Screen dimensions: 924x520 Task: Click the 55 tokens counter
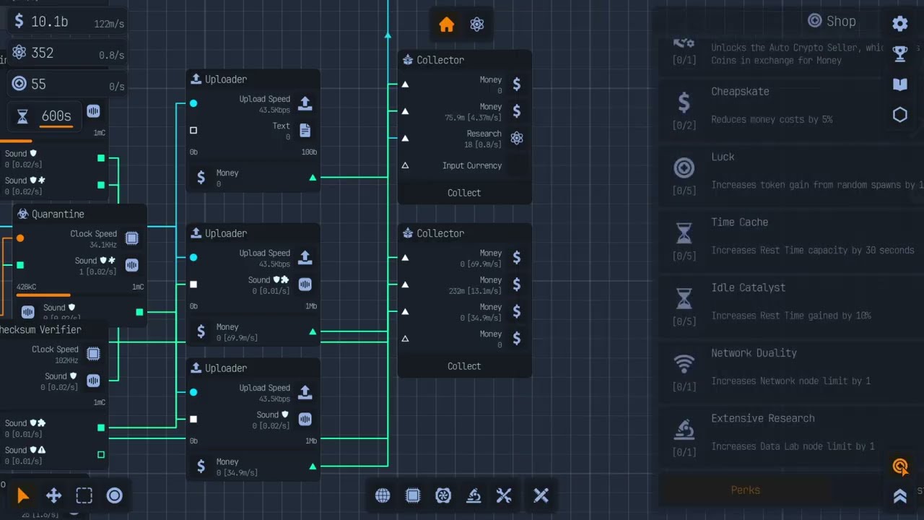67,84
